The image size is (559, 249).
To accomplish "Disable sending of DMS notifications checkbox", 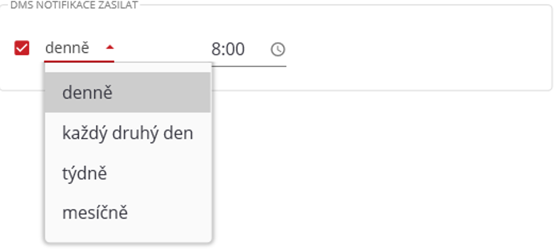I will [22, 48].
